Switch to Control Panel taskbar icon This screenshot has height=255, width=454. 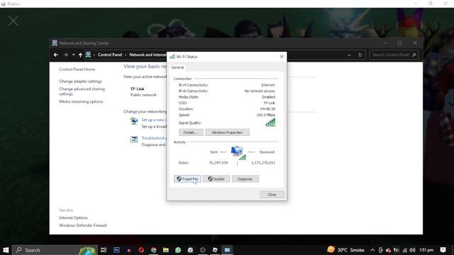[x=227, y=250]
